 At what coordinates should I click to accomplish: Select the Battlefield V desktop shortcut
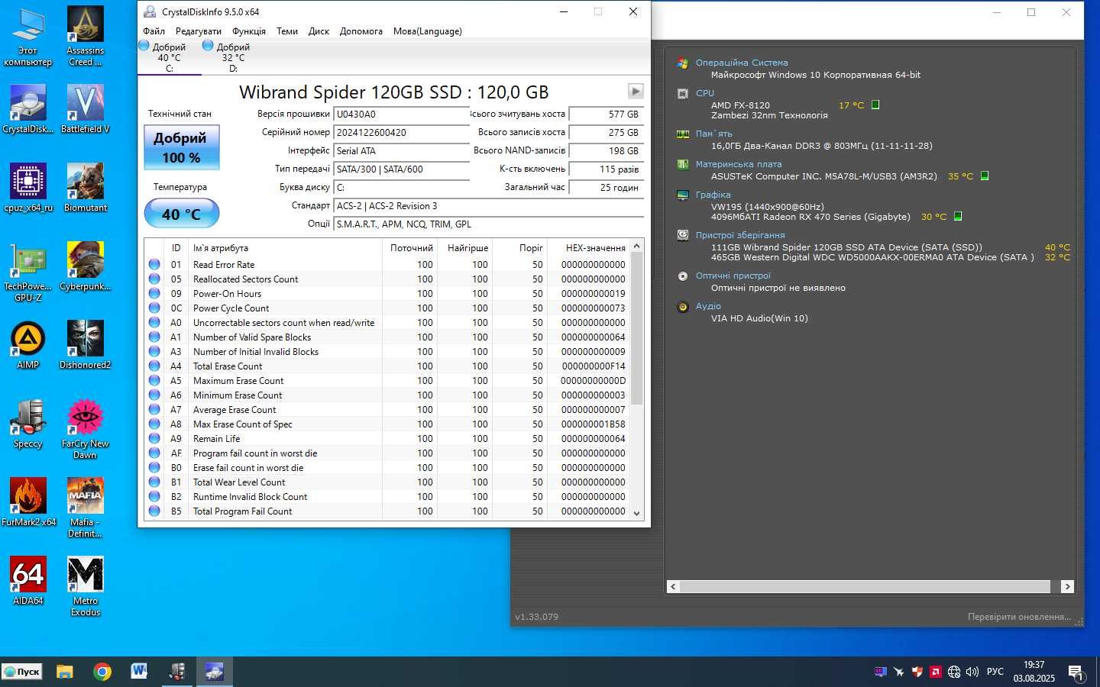click(85, 108)
